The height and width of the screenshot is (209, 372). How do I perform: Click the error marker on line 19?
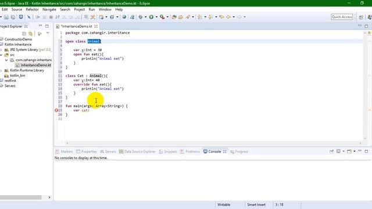(56, 110)
